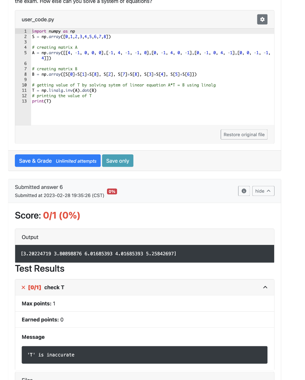Click the Max points: 1 row
305x380 pixels.
tap(145, 304)
